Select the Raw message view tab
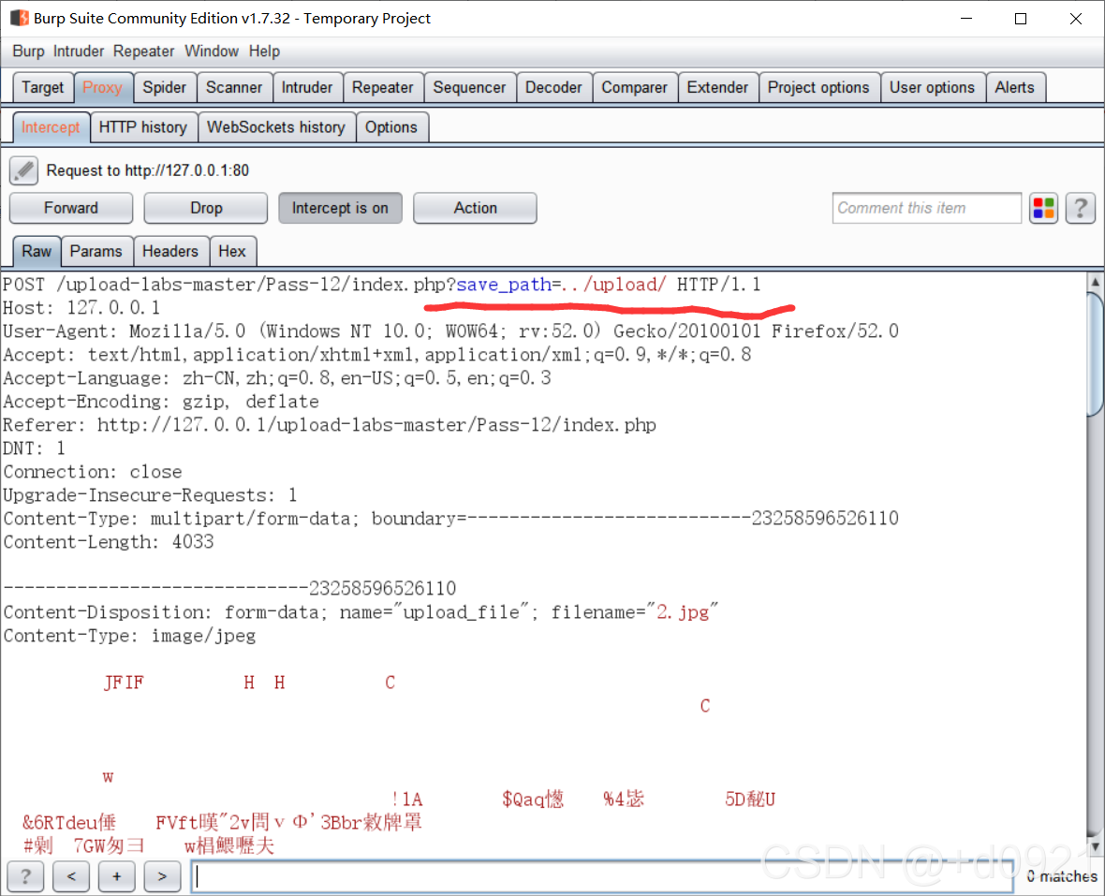This screenshot has height=896, width=1105. click(x=37, y=252)
